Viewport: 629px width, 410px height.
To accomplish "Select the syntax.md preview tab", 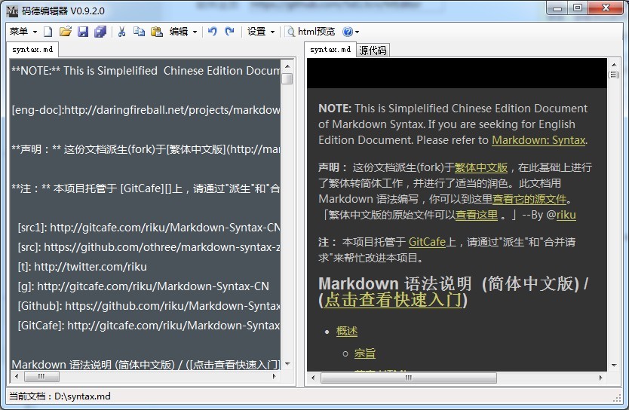I will 330,49.
